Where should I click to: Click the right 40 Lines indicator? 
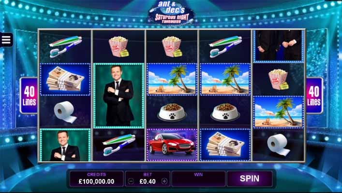click(x=314, y=96)
